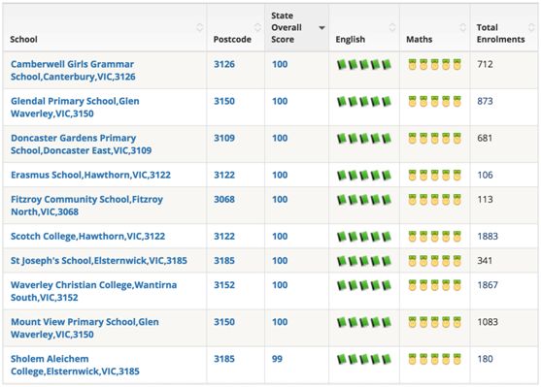Image resolution: width=541 pixels, height=387 pixels.
Task: Click the Maths medal rating icons for Glendal Primary School
Action: point(435,101)
